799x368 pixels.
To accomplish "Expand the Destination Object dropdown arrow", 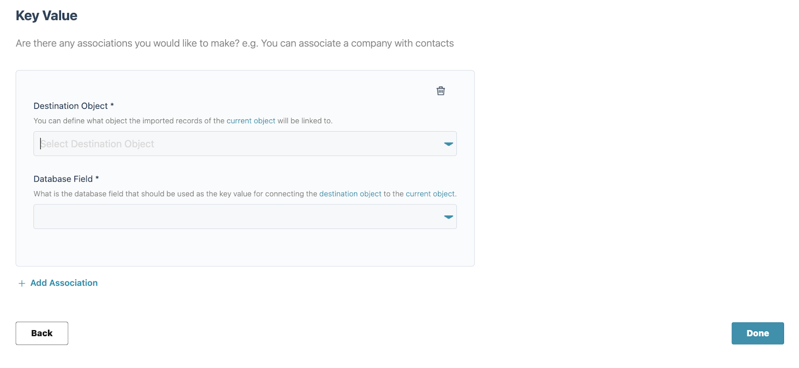I will click(x=448, y=144).
